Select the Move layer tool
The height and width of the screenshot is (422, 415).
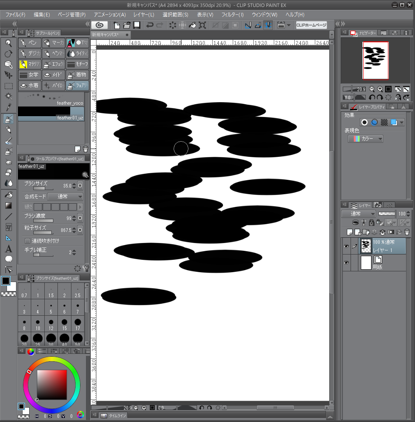click(8, 75)
